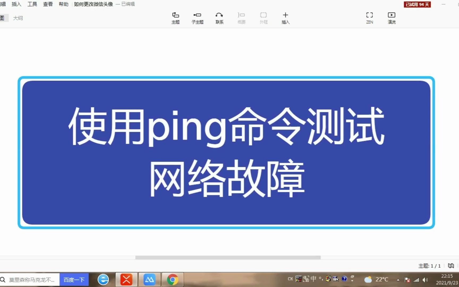Click the 概要 summary icon
The width and height of the screenshot is (459, 287).
[241, 18]
